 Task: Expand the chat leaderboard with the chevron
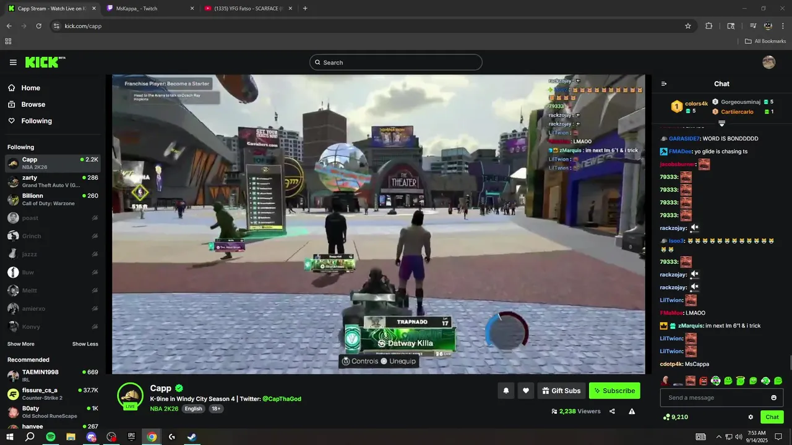pos(721,124)
